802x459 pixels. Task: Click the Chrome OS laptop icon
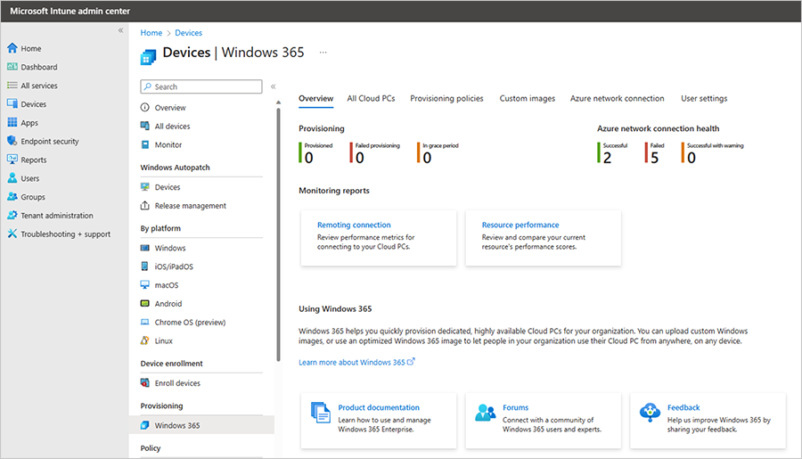pyautogui.click(x=145, y=323)
